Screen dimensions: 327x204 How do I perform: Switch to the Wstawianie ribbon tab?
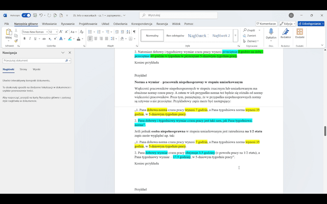coord(49,24)
